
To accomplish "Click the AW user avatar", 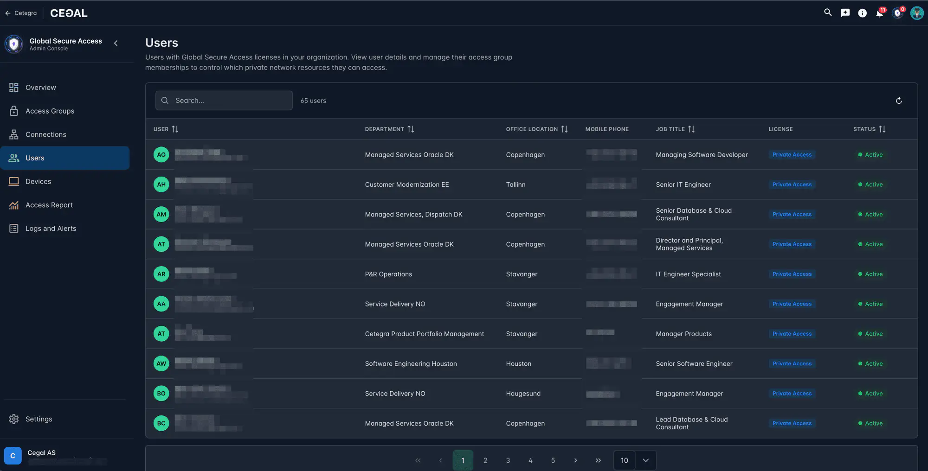I will coord(161,363).
